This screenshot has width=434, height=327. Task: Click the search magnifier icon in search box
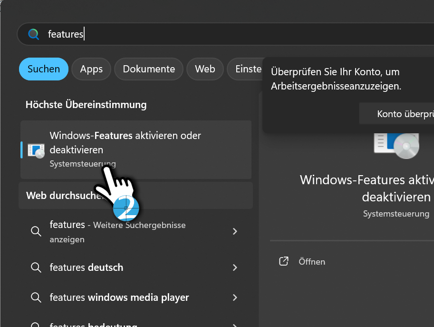[33, 34]
